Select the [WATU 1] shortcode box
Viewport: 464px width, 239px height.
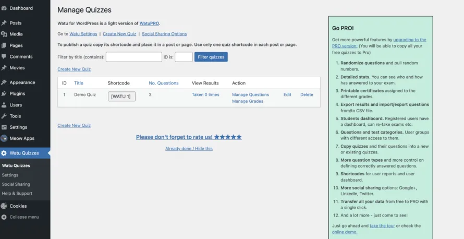coord(121,97)
